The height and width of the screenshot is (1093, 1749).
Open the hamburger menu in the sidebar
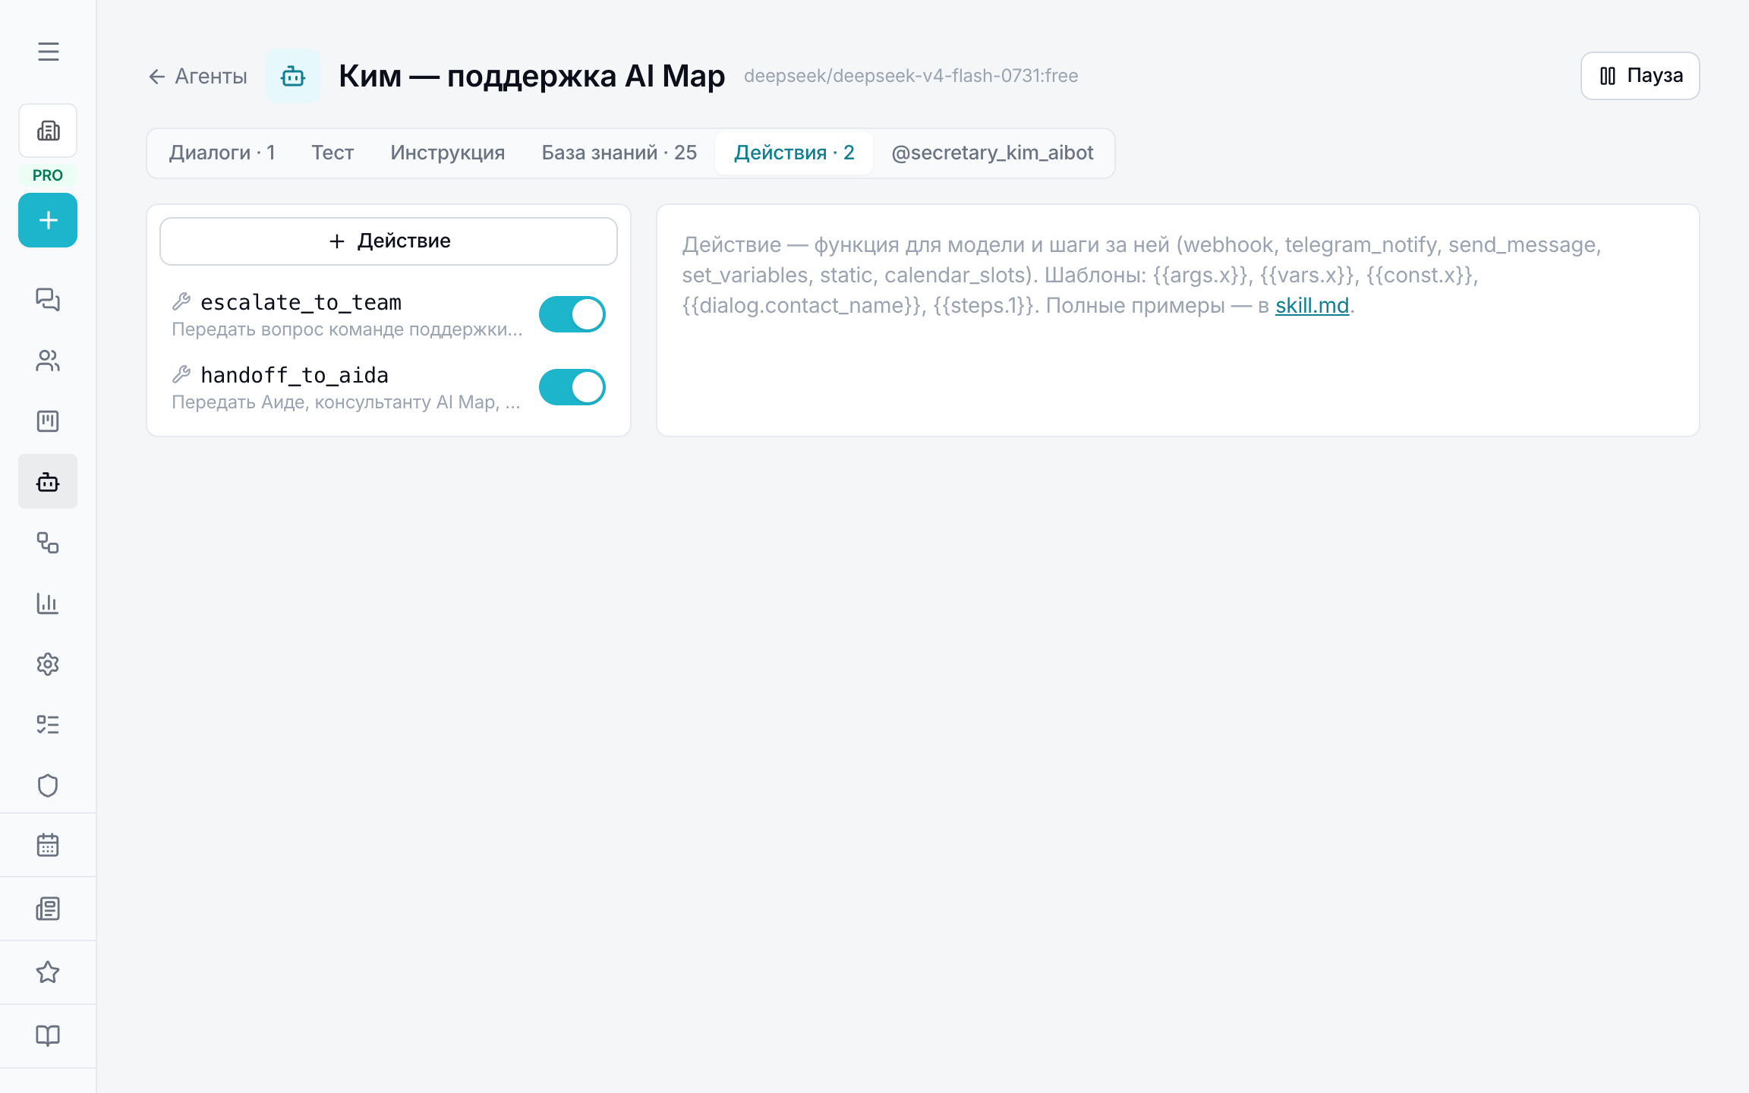point(48,52)
